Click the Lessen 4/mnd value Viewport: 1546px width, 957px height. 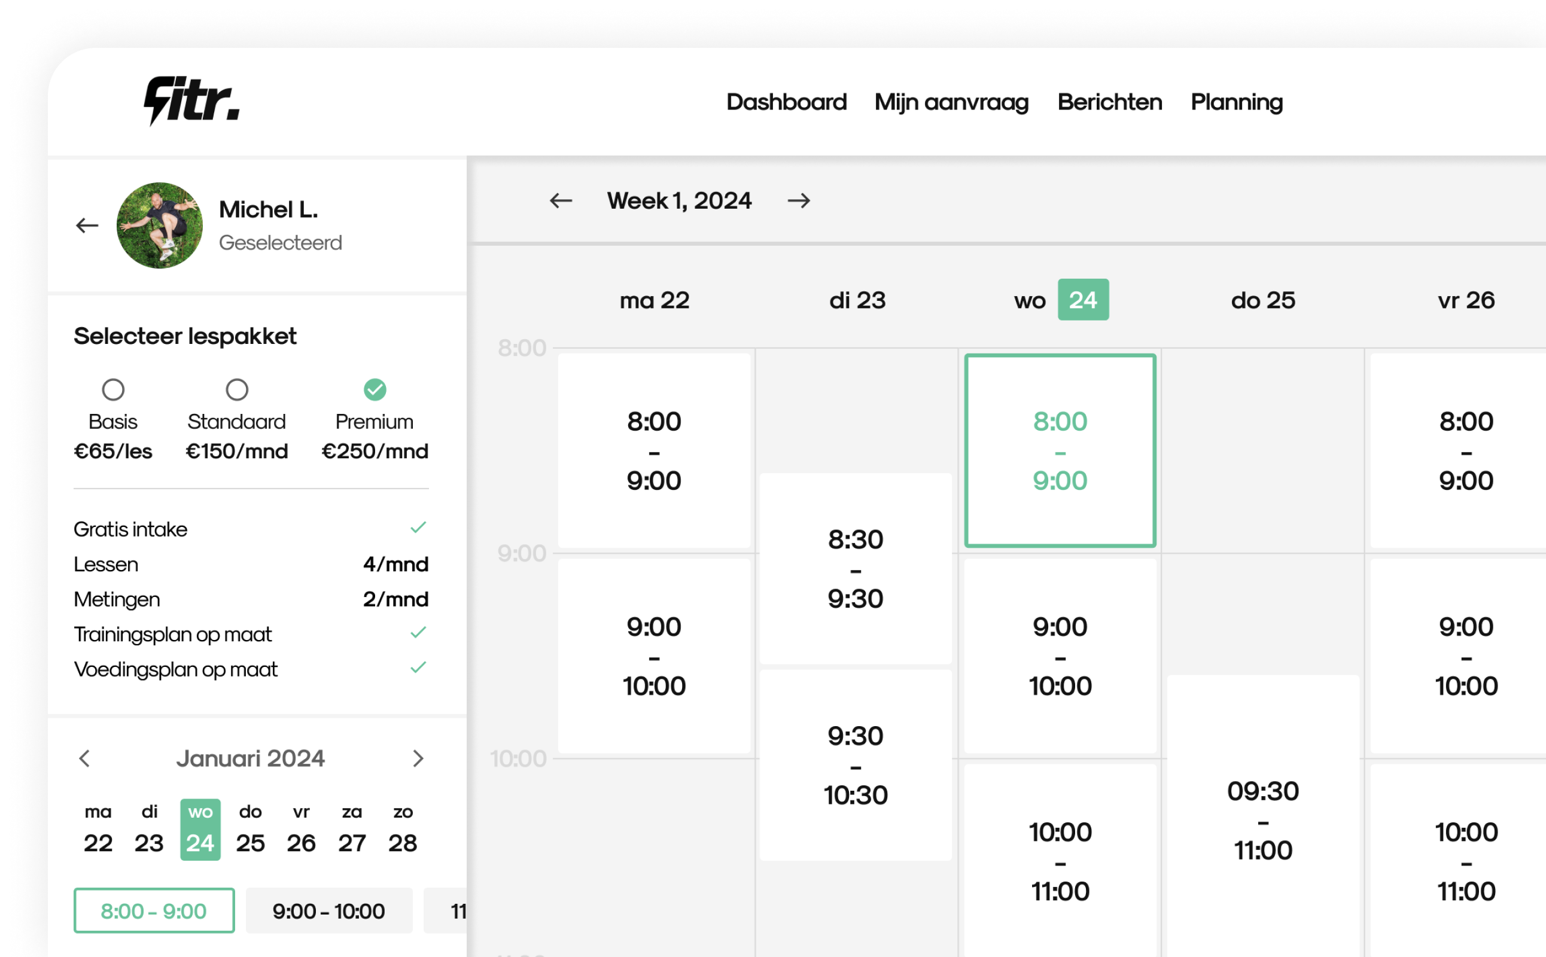395,564
